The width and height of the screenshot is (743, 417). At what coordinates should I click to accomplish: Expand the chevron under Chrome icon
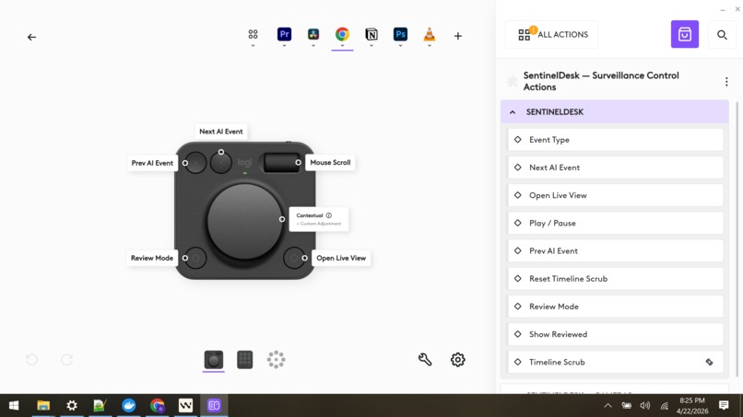pyautogui.click(x=342, y=46)
